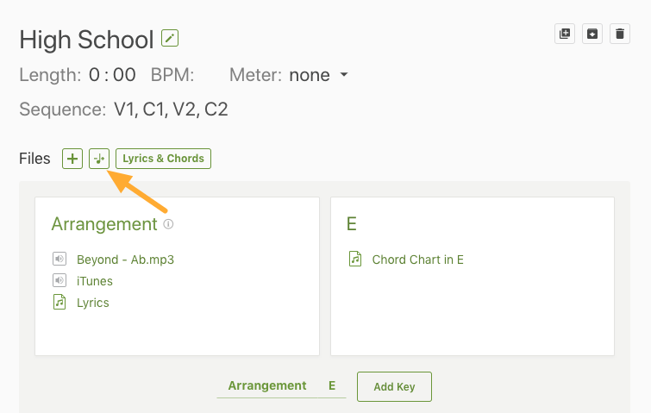This screenshot has width=651, height=413.
Task: Open the Chord Chart in E link
Action: pyautogui.click(x=417, y=260)
